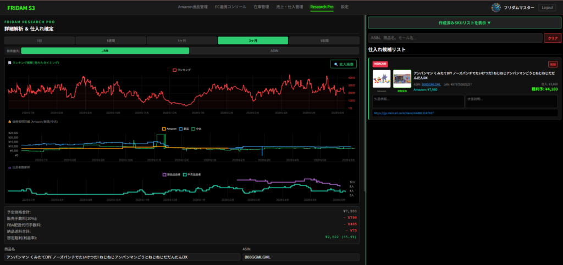This screenshot has width=563, height=265.
Task: Toggle the ランキング legend series
Action: (182, 70)
